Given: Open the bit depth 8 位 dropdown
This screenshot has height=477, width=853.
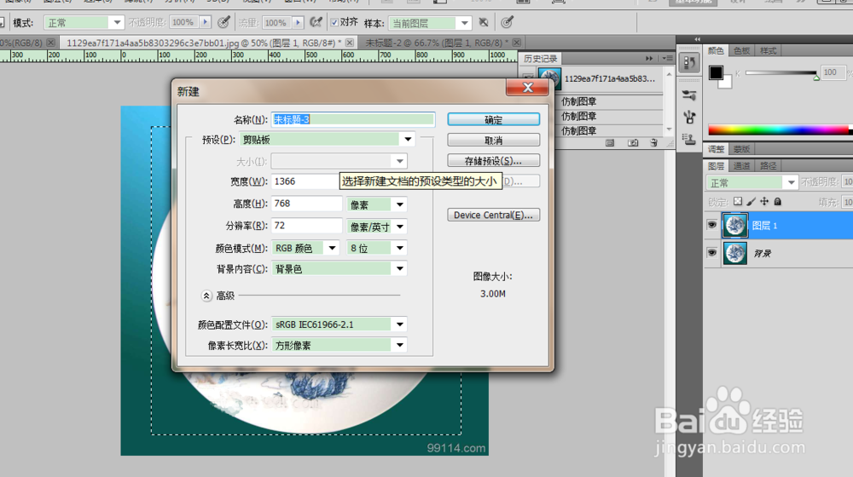Looking at the screenshot, I should click(x=400, y=248).
